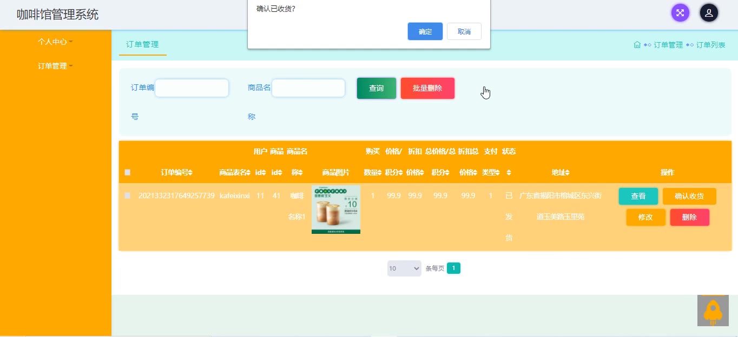Click the red 批量删除 button

click(x=427, y=88)
